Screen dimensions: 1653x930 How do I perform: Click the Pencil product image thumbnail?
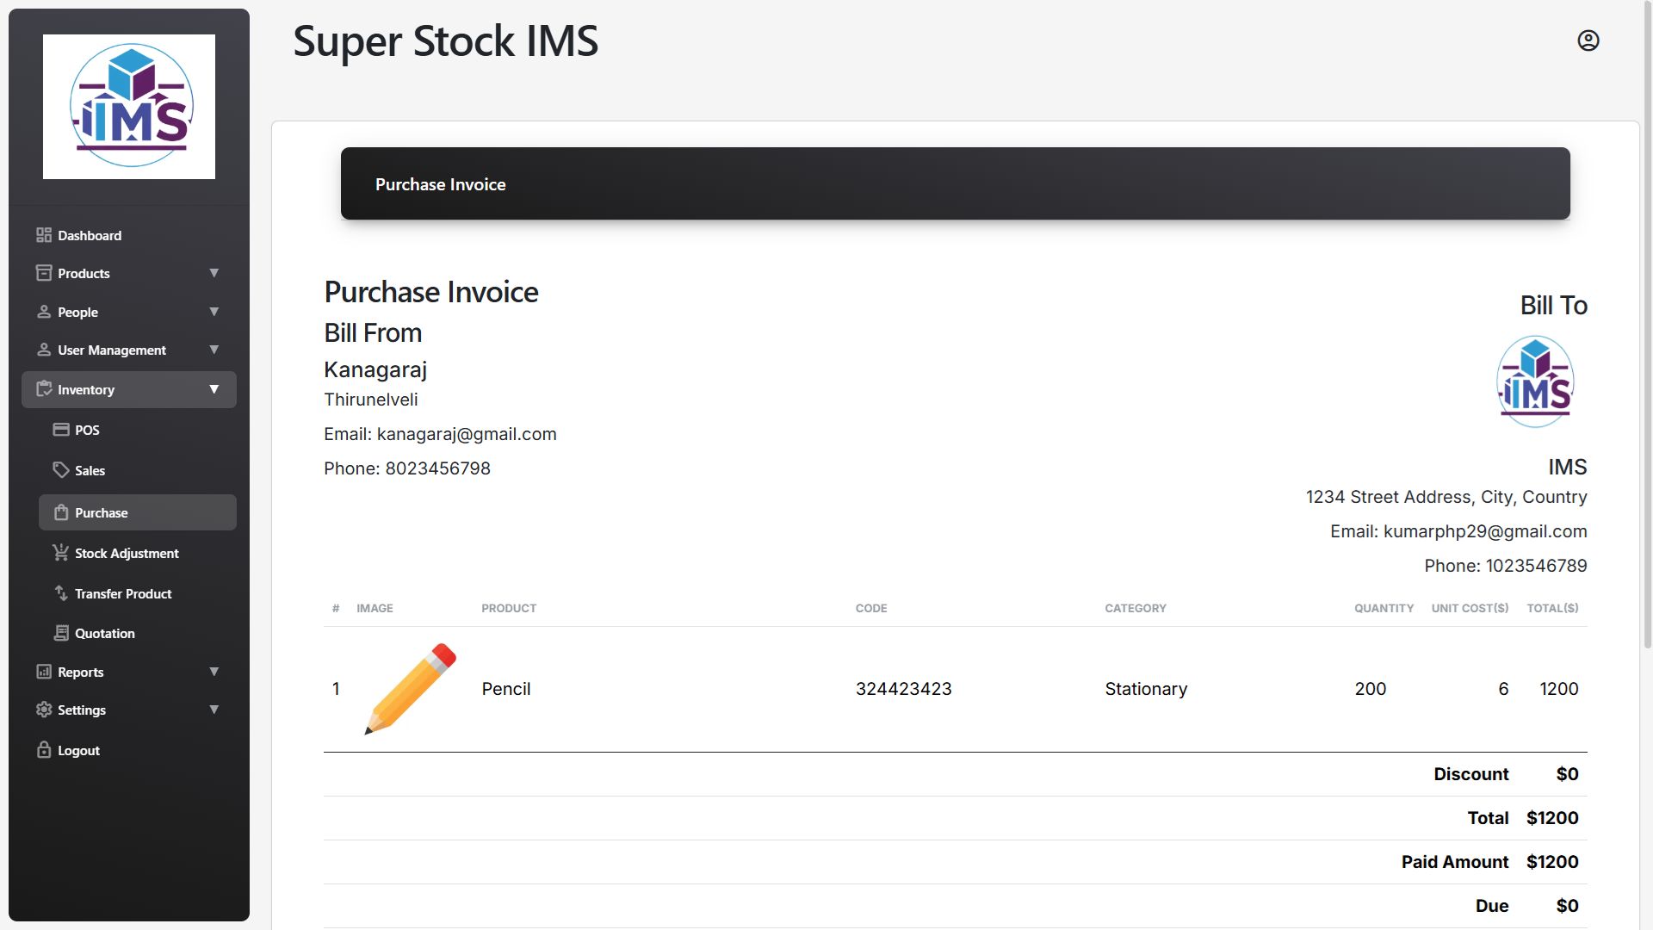coord(410,689)
